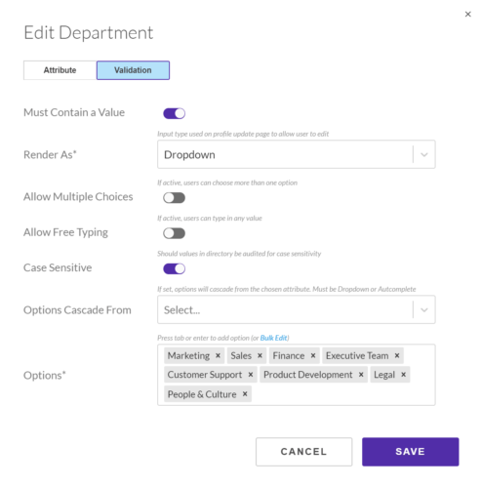Screen dimensions: 482x488
Task: Remove the Product Development option tag
Action: [361, 375]
